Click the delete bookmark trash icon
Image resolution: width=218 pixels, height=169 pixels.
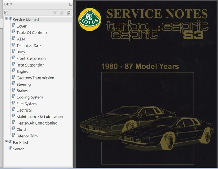[x=55, y=12]
